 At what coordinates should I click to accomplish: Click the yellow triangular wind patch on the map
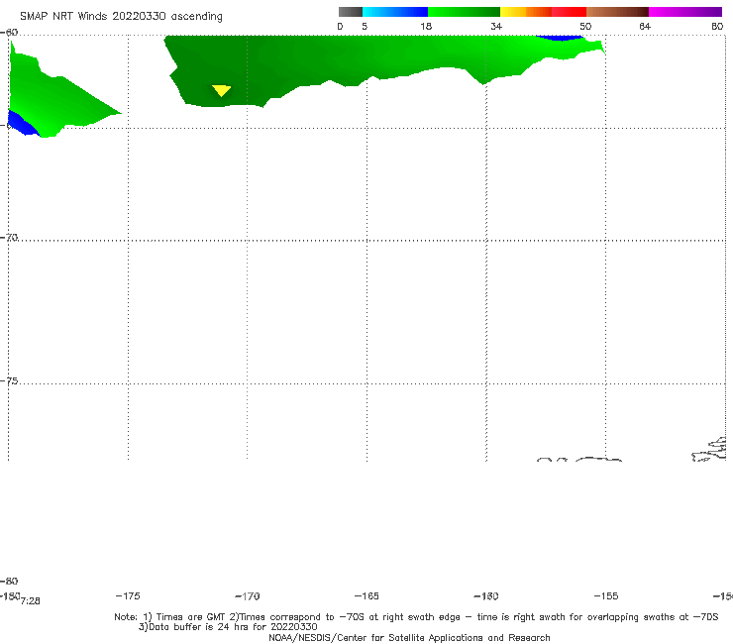(221, 90)
